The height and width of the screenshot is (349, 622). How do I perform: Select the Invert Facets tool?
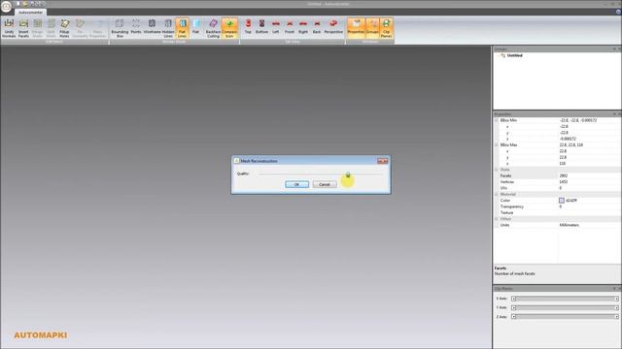tap(23, 28)
